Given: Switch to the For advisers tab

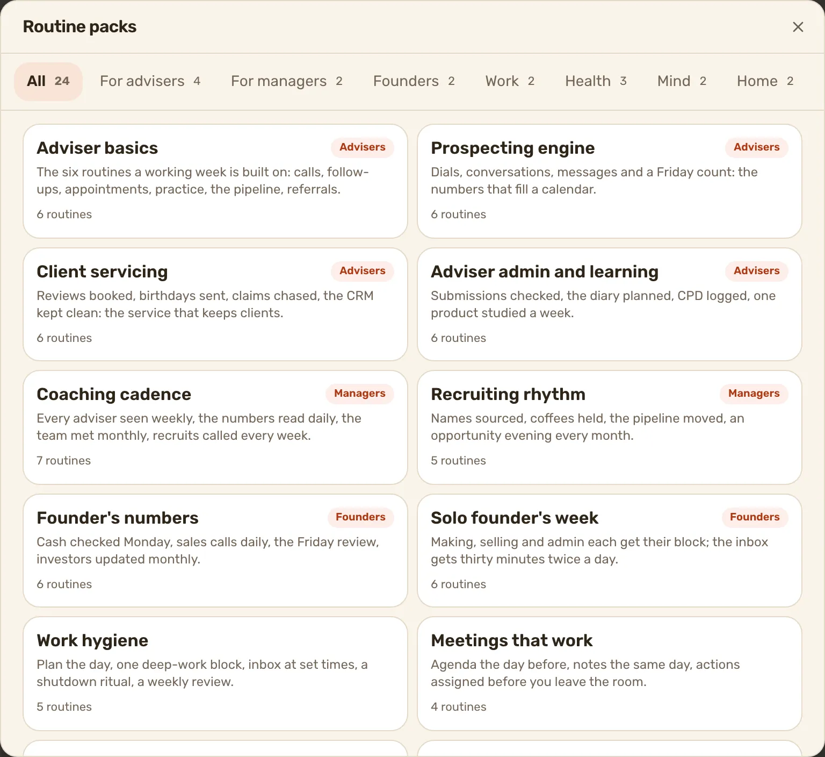Looking at the screenshot, I should (150, 81).
